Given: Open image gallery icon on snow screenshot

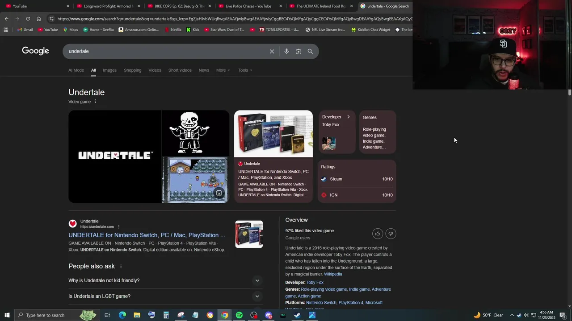Looking at the screenshot, I should 219,193.
